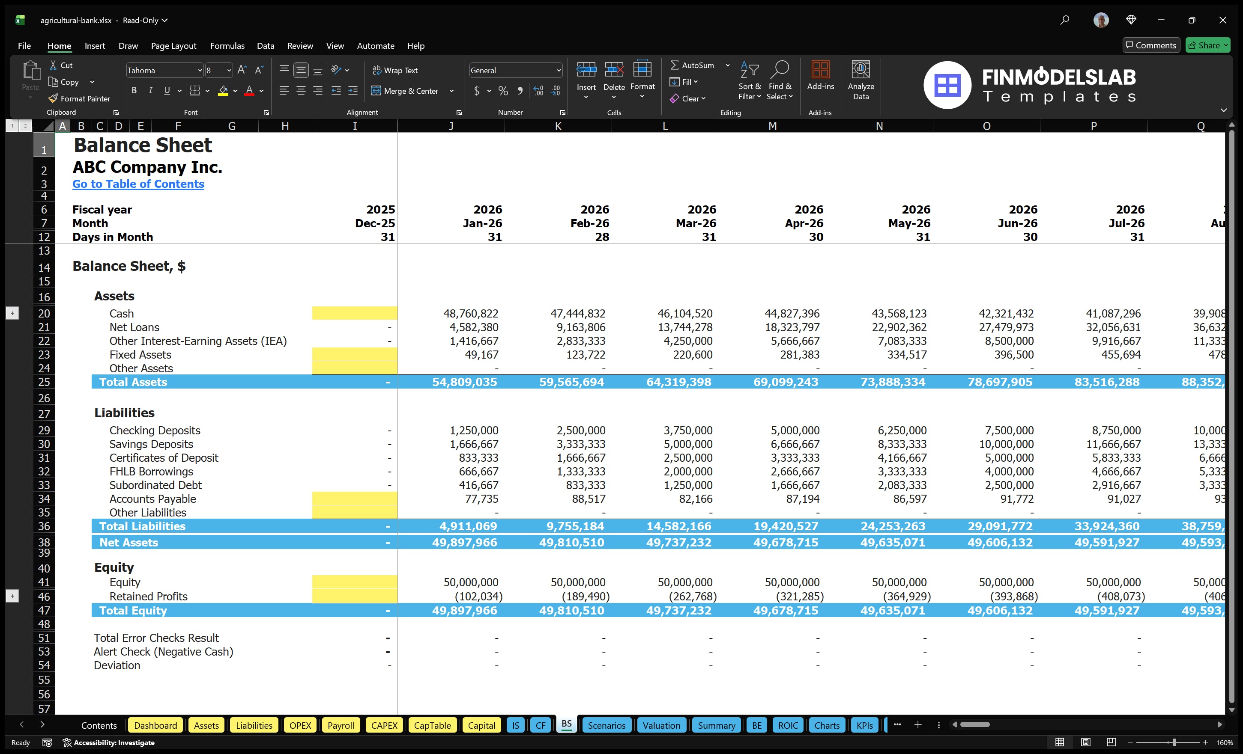Viewport: 1243px width, 754px height.
Task: Apply Percent number style
Action: (x=502, y=91)
